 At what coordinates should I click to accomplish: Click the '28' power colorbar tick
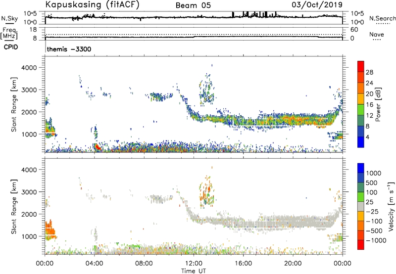pos(369,72)
